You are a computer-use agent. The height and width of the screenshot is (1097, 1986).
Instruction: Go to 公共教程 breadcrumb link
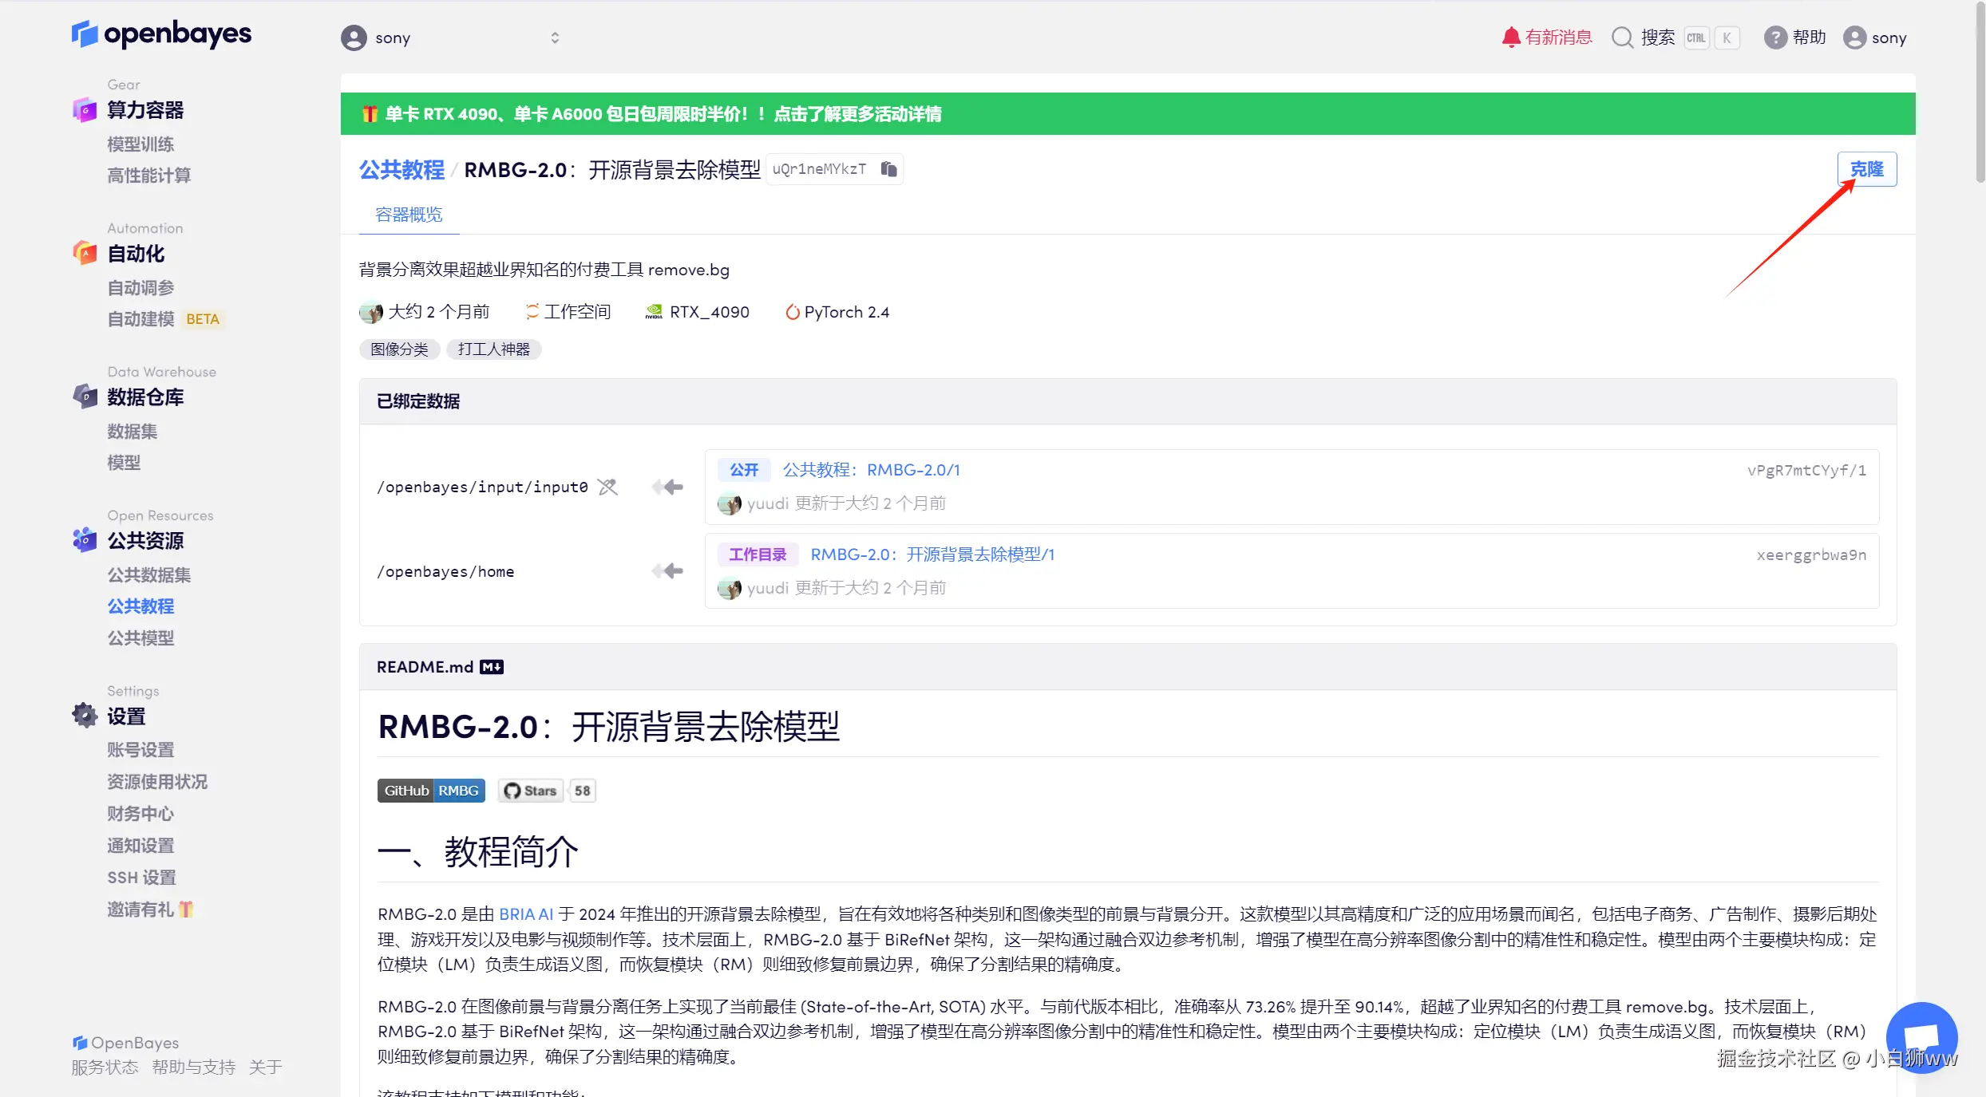coord(402,170)
